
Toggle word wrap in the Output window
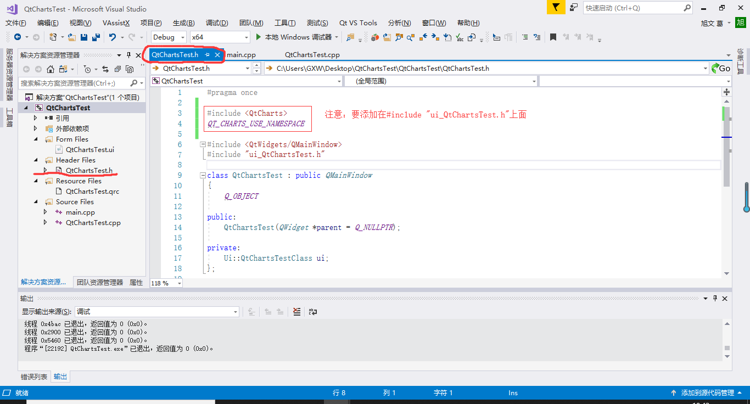[313, 312]
